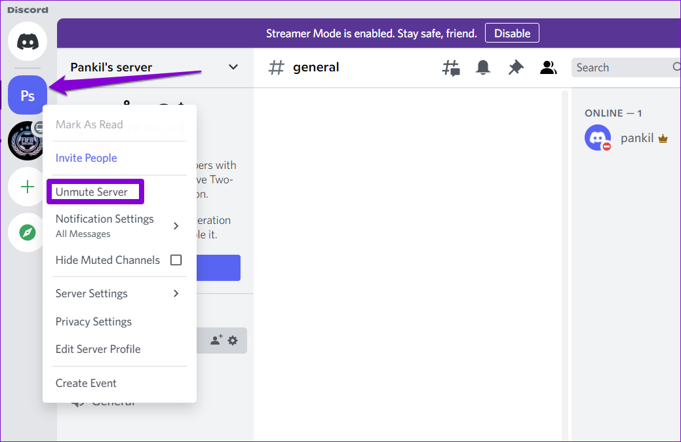Disable Streamer Mode button

(512, 33)
